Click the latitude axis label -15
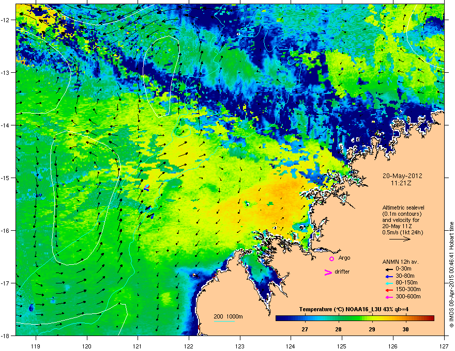Screen dimensions: 455x351 point(6,178)
